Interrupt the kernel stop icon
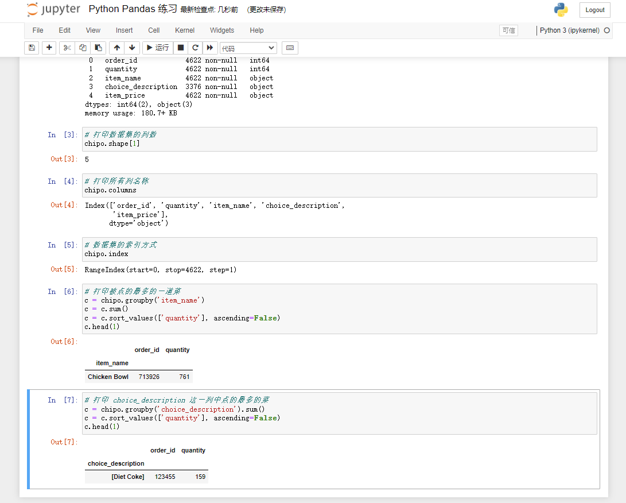The image size is (626, 503). 180,48
